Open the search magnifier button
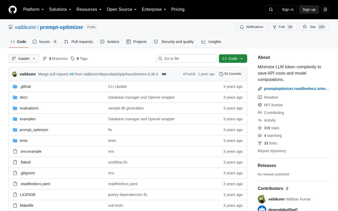 pyautogui.click(x=271, y=9)
